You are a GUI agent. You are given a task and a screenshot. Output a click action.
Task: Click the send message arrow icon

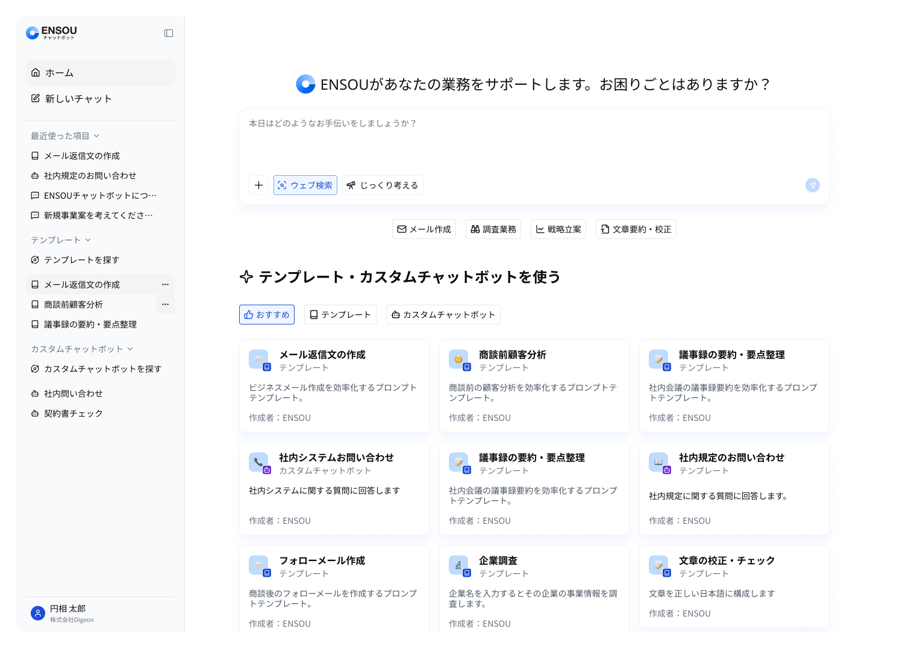coord(812,185)
